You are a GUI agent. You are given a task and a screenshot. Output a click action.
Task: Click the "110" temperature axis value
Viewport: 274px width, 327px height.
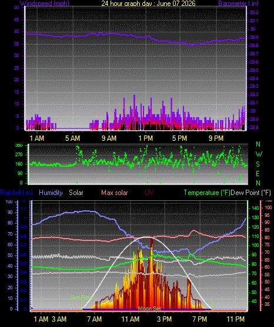[255, 236]
